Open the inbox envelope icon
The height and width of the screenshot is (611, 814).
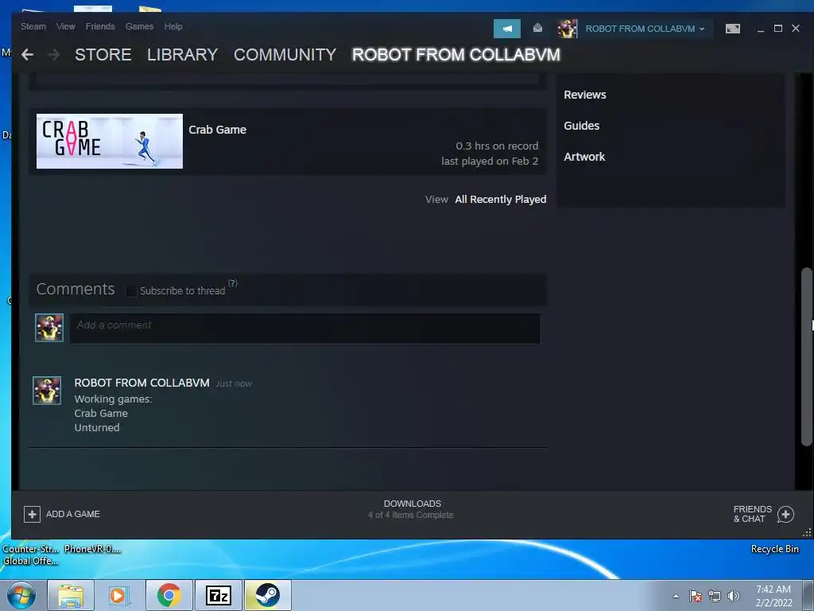tap(538, 28)
